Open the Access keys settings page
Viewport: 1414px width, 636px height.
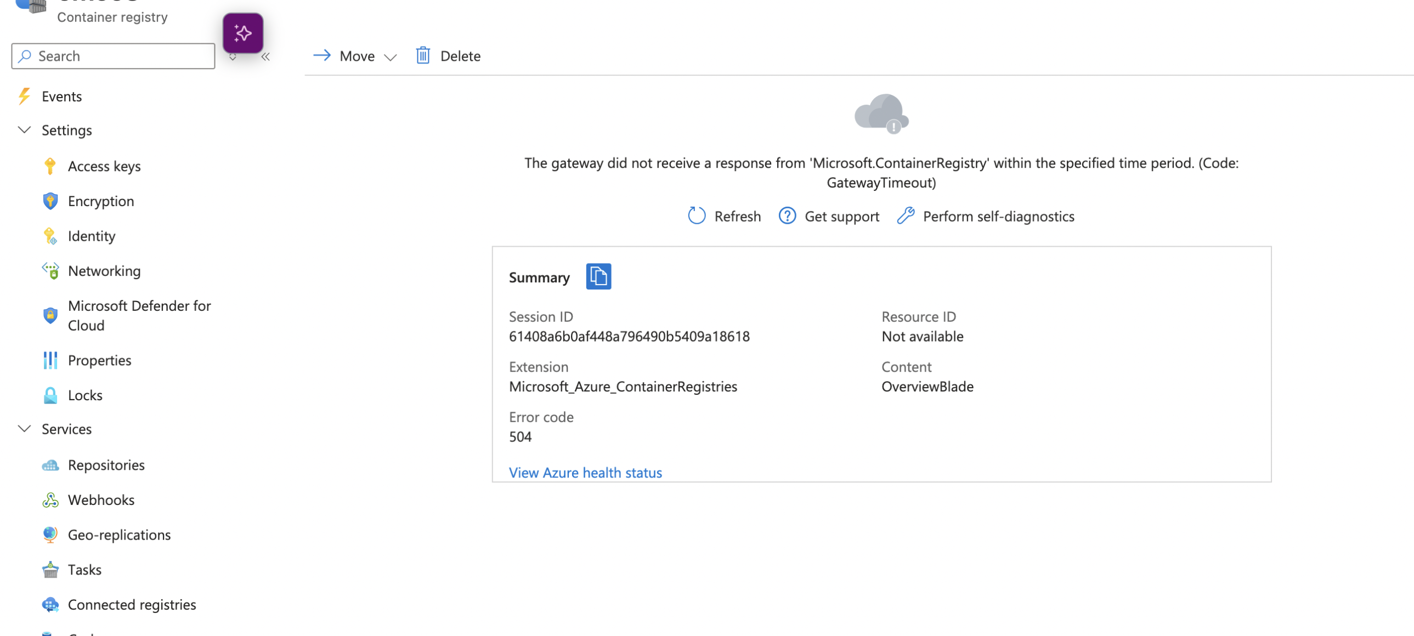point(104,166)
